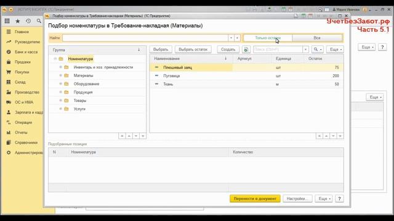Focus the Найти input field
The width and height of the screenshot is (394, 221).
(145, 38)
